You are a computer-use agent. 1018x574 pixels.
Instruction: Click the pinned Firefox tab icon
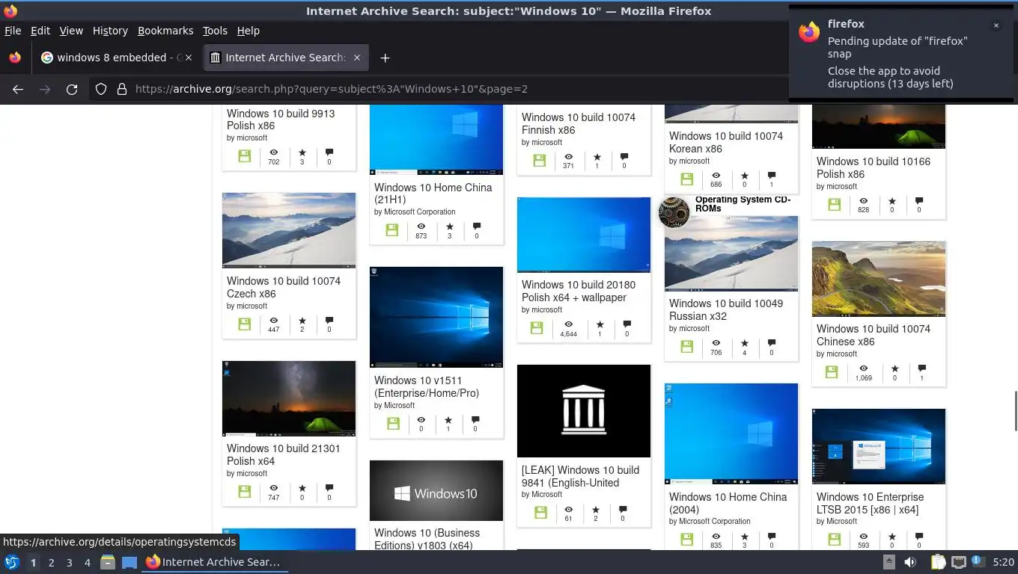pyautogui.click(x=15, y=58)
